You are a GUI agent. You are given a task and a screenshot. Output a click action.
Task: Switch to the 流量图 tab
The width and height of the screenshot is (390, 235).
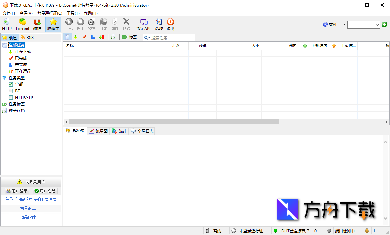[98, 131]
